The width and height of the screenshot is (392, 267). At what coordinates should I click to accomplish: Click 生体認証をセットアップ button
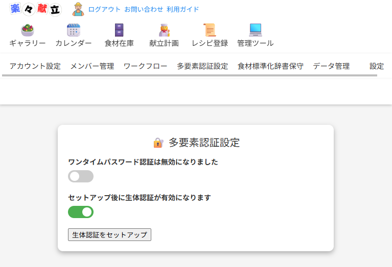(x=109, y=234)
